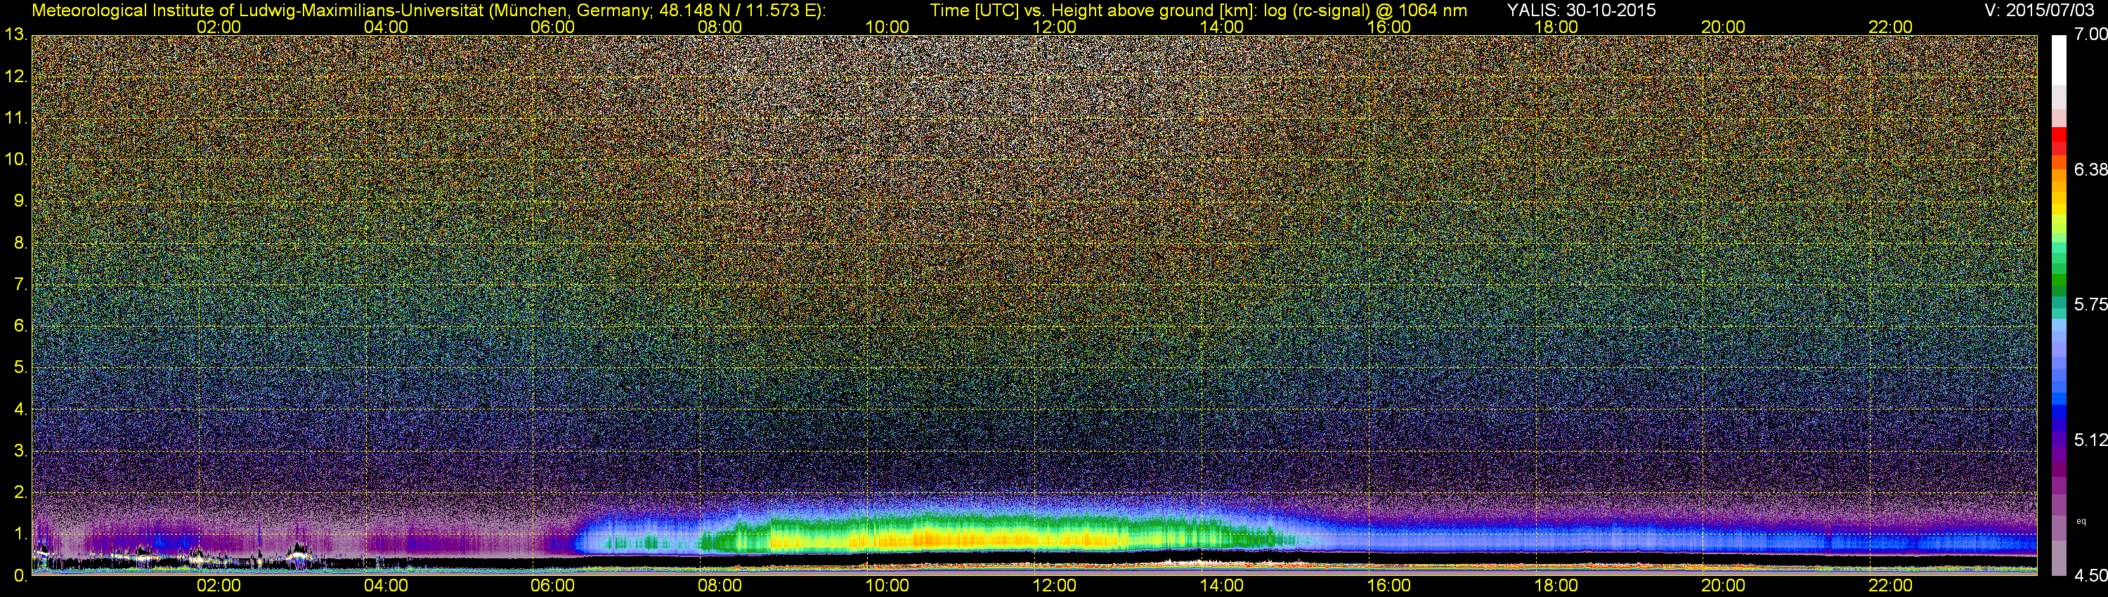This screenshot has height=597, width=2108.
Task: Pick 10:00 on the bottom time axis
Action: tap(887, 586)
